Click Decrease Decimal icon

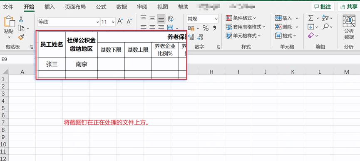pos(200,37)
